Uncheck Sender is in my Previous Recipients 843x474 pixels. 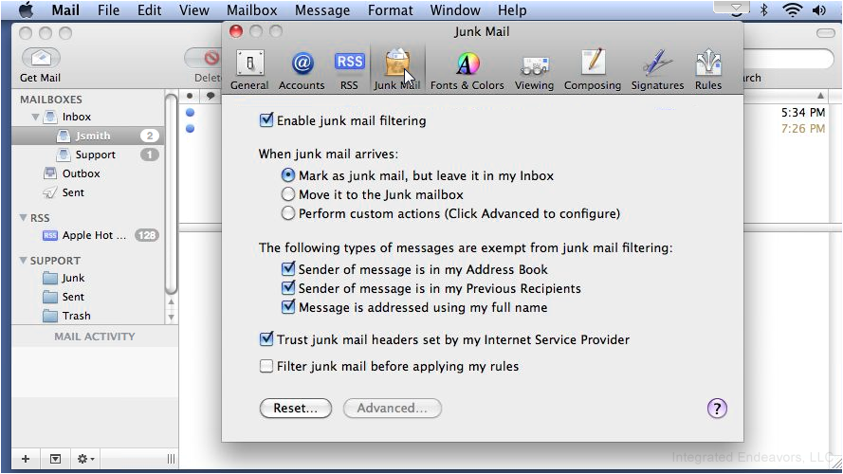(x=288, y=288)
